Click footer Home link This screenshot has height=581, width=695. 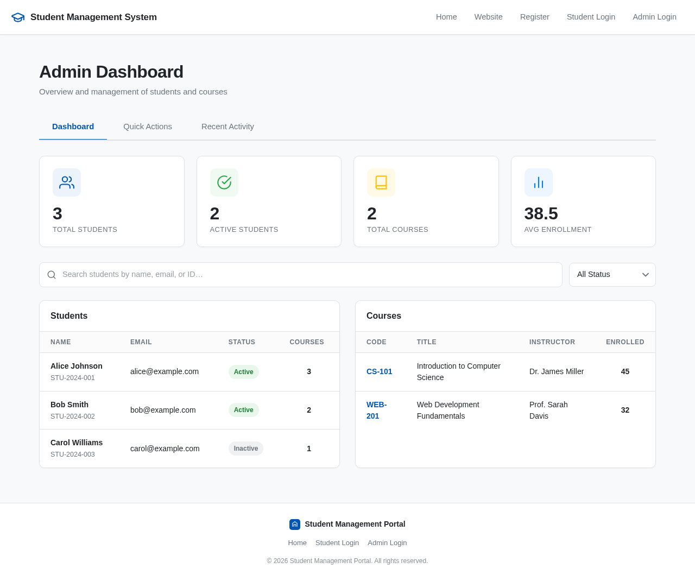coord(297,543)
